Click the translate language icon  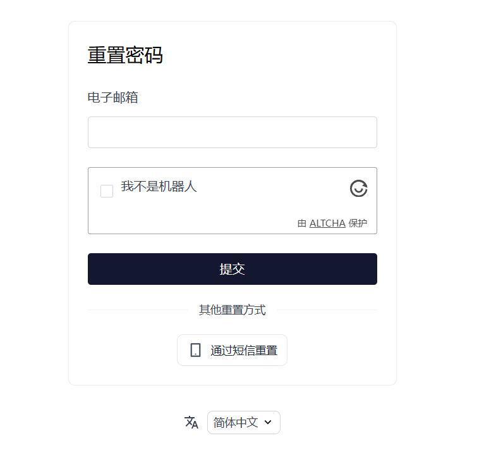click(x=191, y=422)
